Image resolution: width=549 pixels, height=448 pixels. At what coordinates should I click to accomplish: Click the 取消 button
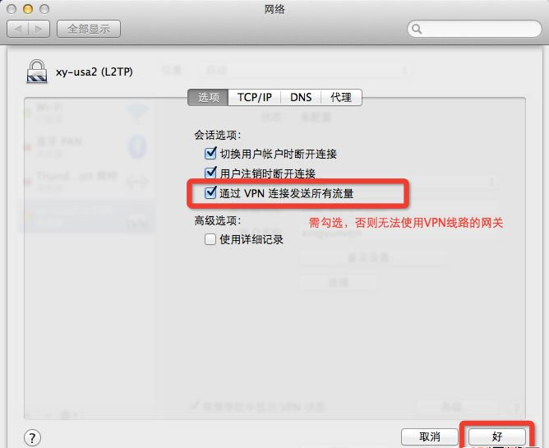[430, 436]
